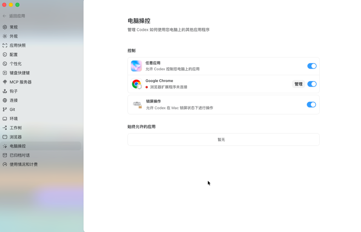Click the branch icon beside Git
361x232 pixels.
coord(5,110)
